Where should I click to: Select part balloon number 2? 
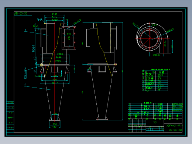25,85
